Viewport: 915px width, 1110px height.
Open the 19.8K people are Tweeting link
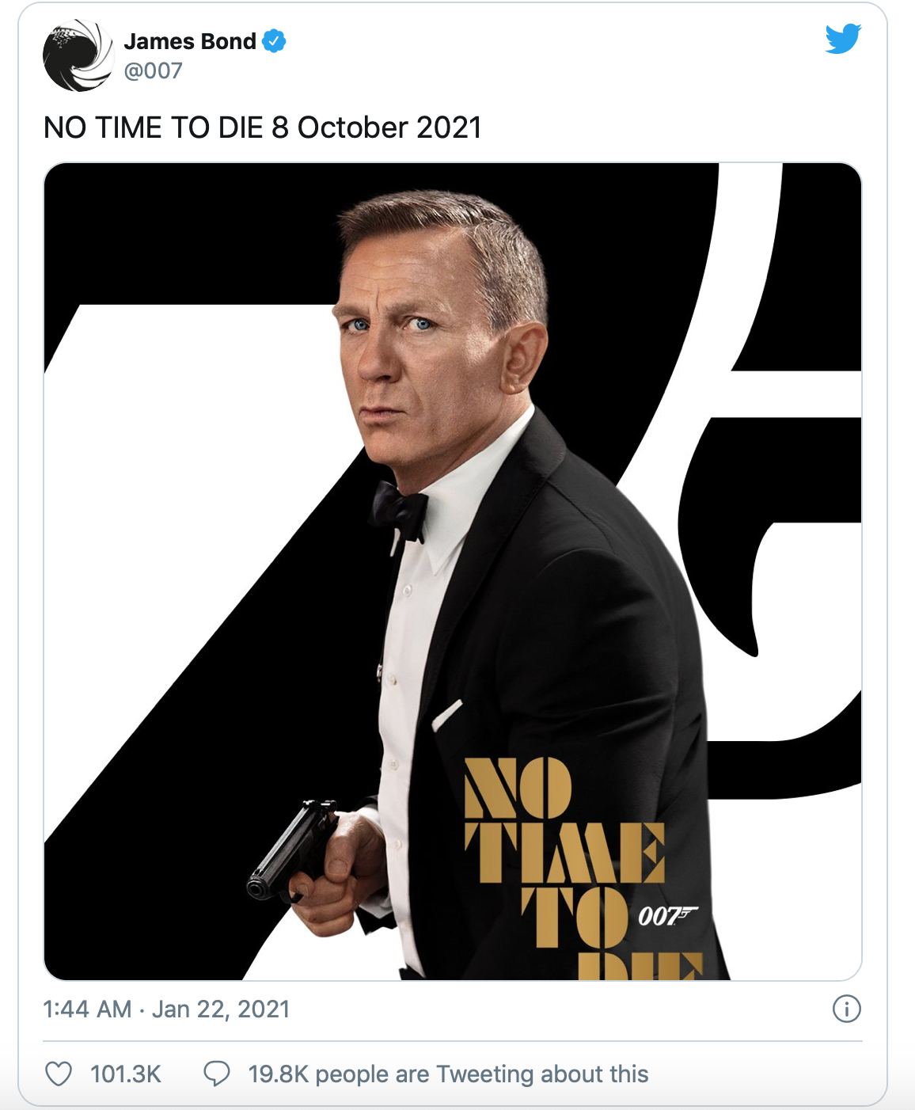point(448,1074)
